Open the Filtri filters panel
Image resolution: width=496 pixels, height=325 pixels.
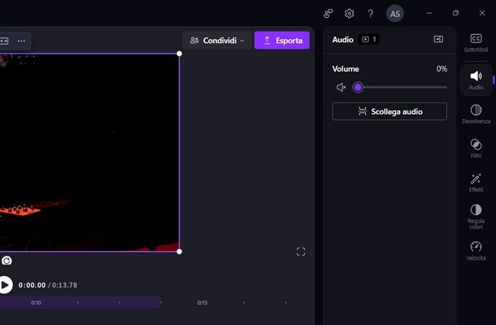click(x=476, y=148)
